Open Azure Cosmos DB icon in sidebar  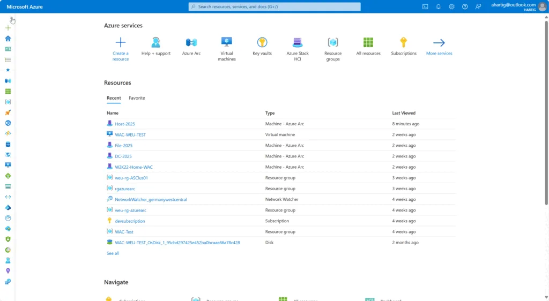tap(8, 155)
